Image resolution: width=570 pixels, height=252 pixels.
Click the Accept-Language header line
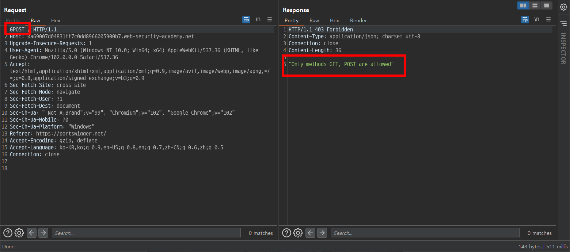coord(117,148)
